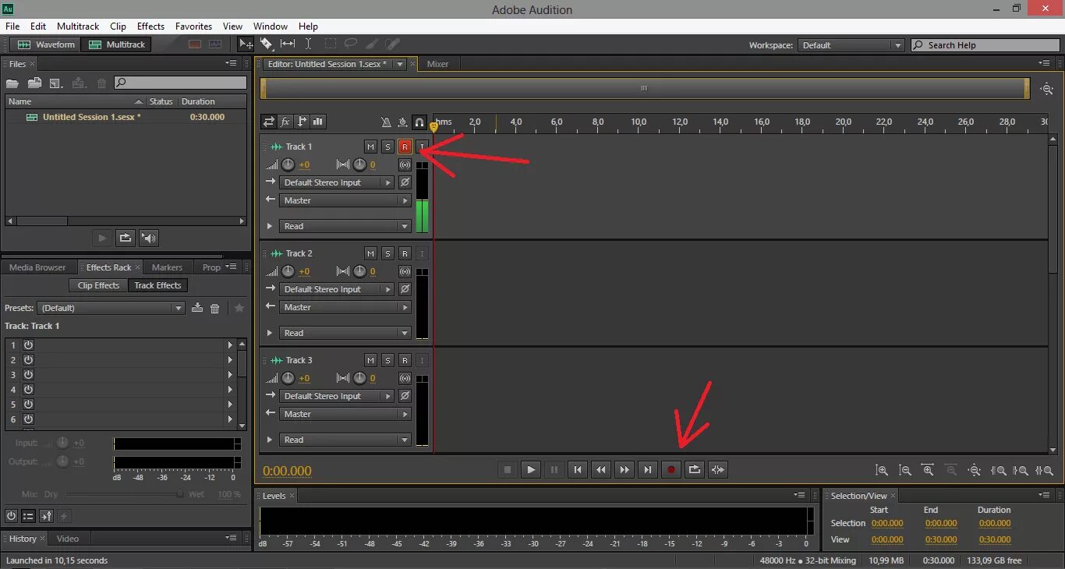This screenshot has height=569, width=1065.
Task: Solo Track 3 with S button
Action: tap(387, 360)
